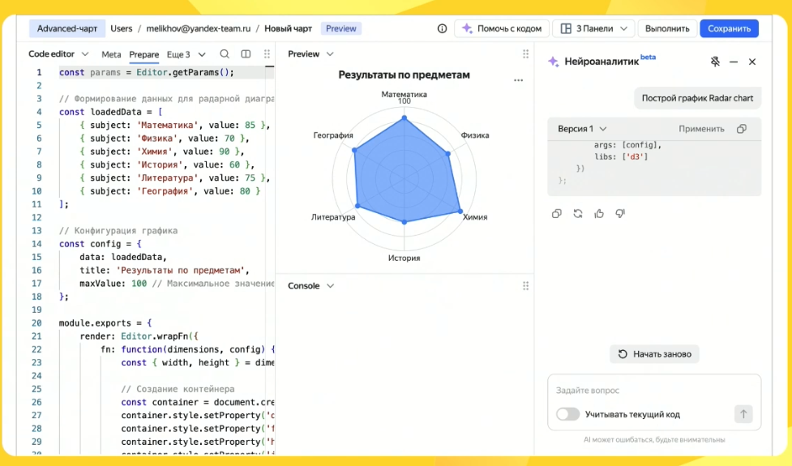Expand the Console panel dropdown
The image size is (792, 466).
(311, 286)
